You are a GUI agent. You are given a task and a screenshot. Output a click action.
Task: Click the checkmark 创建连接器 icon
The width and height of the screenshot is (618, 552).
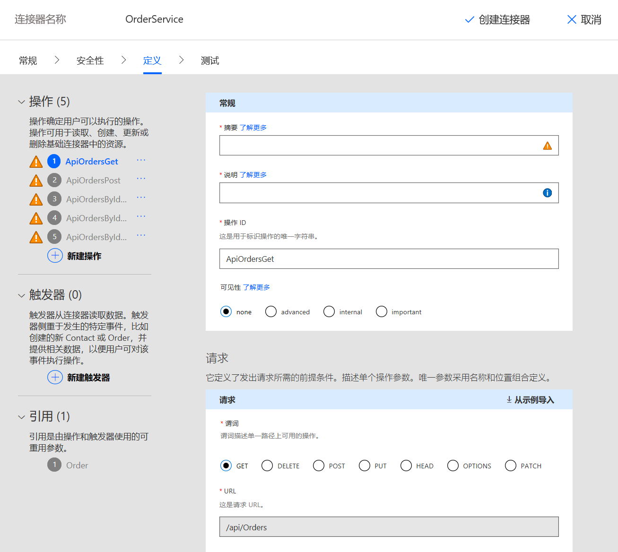coord(469,20)
